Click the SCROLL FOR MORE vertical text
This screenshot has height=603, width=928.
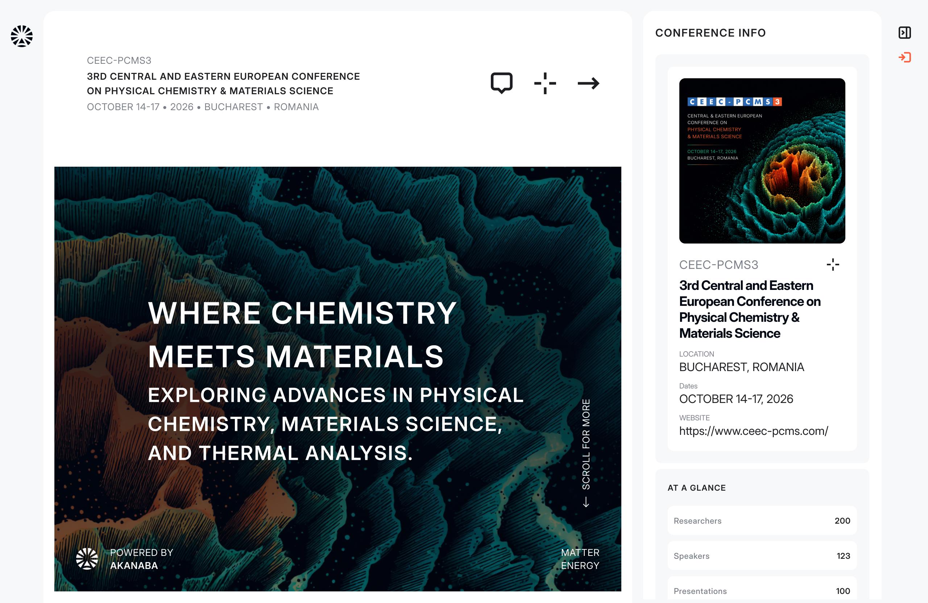pyautogui.click(x=586, y=444)
